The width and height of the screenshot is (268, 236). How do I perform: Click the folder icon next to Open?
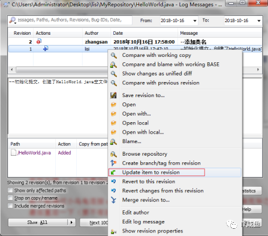click(113, 105)
